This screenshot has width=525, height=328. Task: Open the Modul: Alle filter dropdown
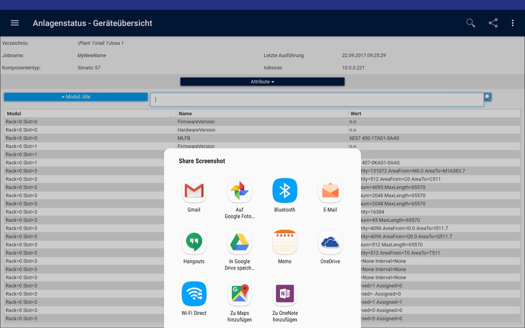pyautogui.click(x=76, y=96)
